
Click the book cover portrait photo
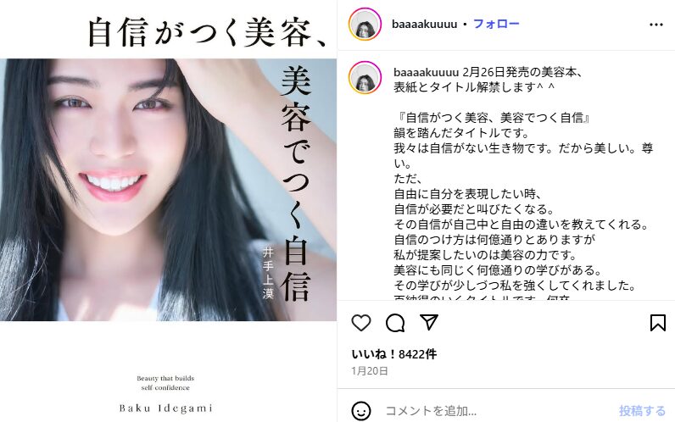tap(168, 190)
